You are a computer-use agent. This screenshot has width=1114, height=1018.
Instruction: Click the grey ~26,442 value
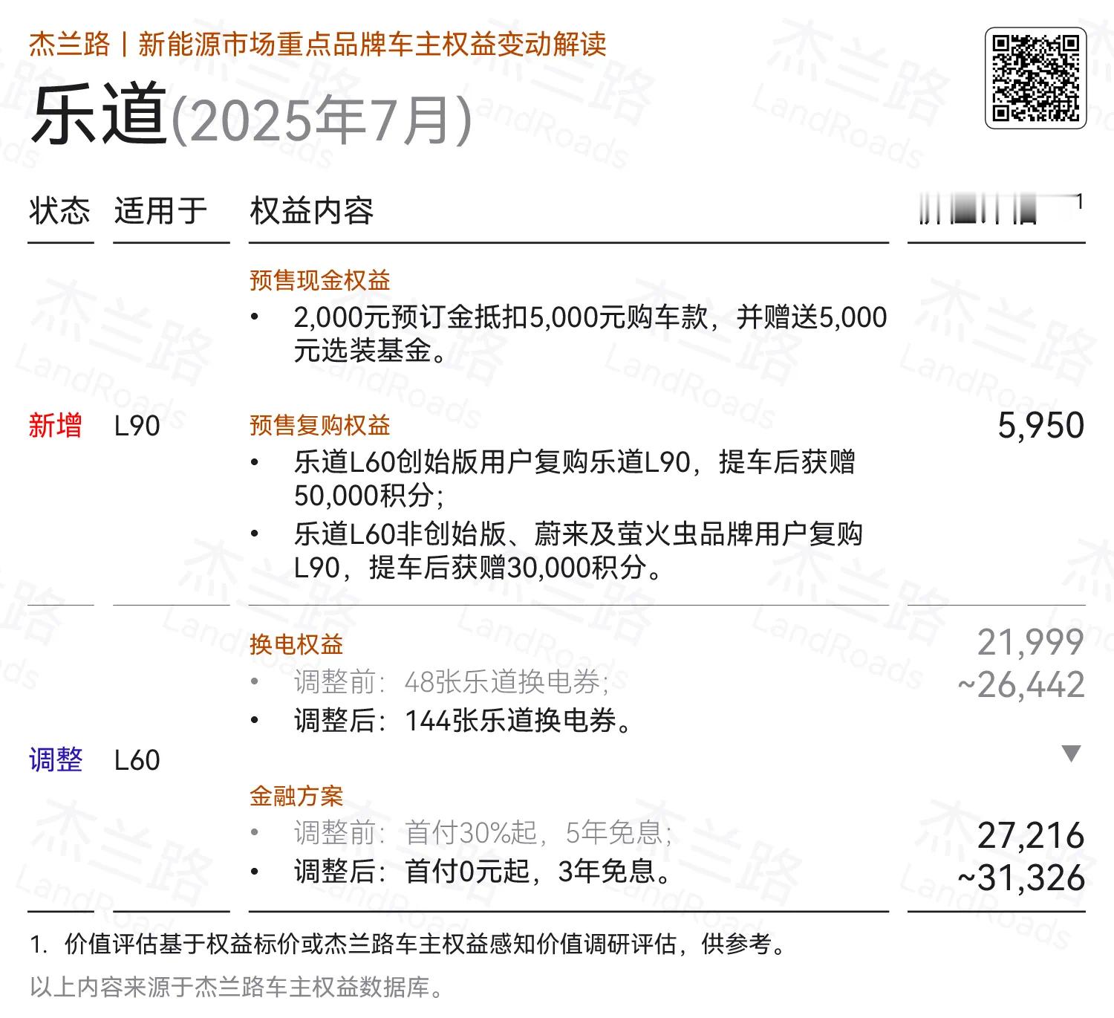tap(1021, 684)
